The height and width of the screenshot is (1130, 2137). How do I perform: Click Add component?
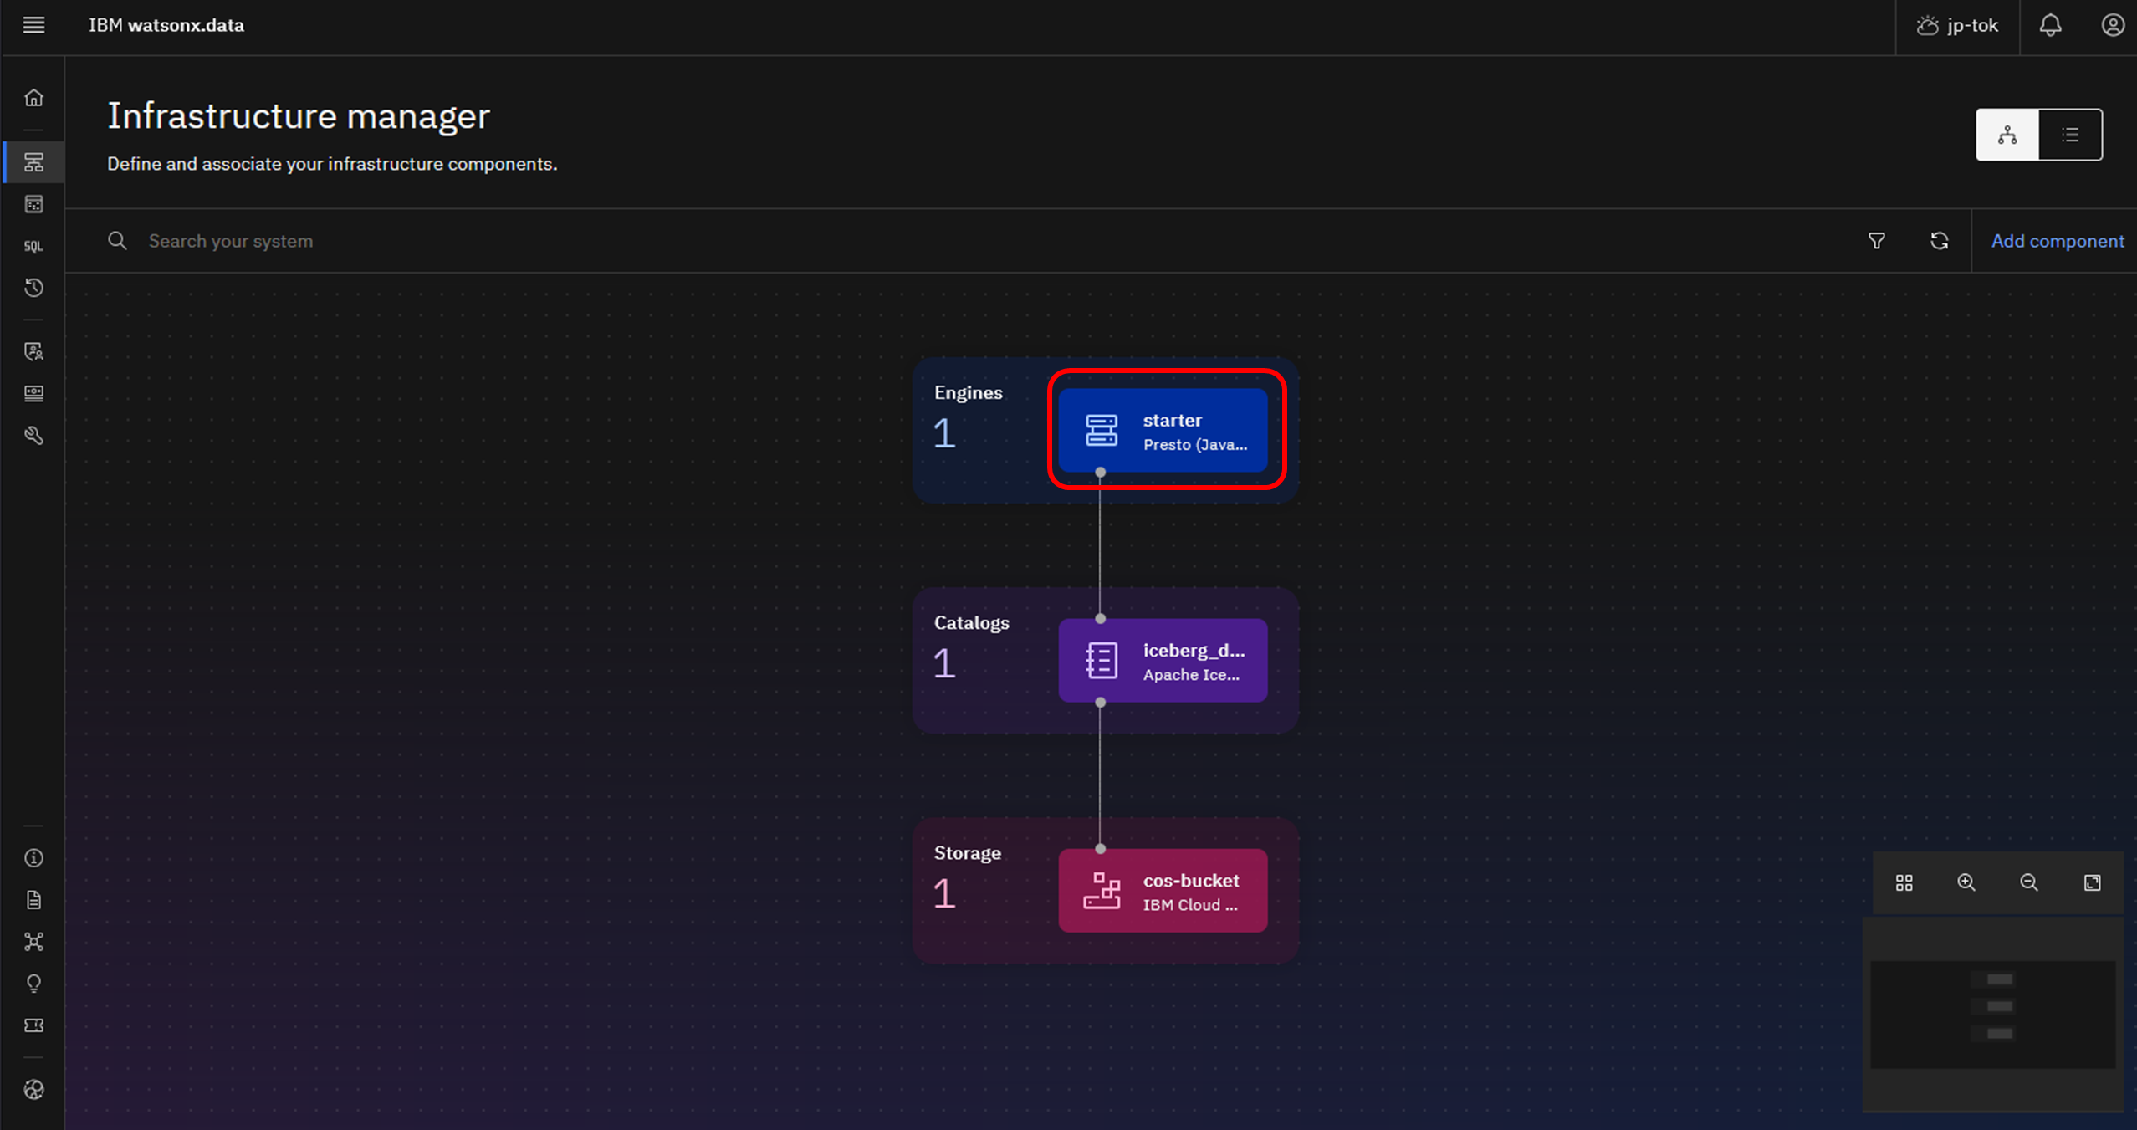click(x=2057, y=241)
